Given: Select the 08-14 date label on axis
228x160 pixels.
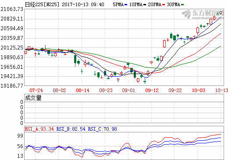Looking at the screenshot, I should point(82,90).
